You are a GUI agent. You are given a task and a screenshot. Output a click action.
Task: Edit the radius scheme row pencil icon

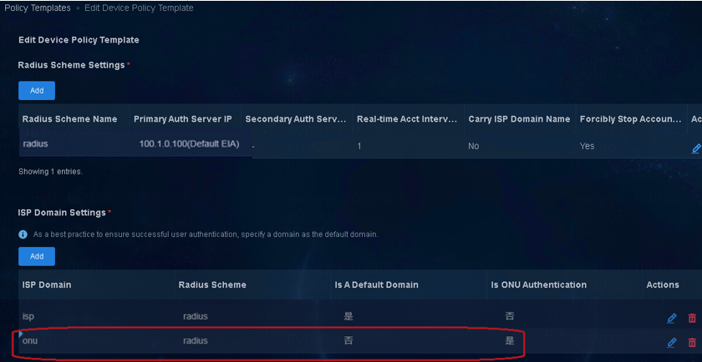pyautogui.click(x=696, y=148)
